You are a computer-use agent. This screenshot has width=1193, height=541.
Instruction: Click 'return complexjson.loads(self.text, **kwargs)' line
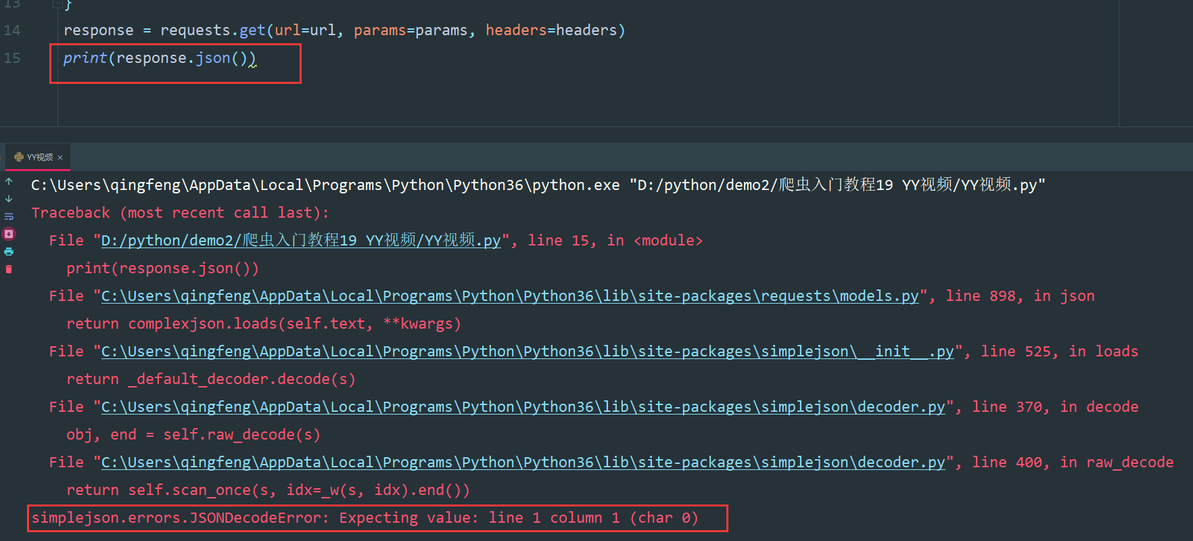[264, 324]
